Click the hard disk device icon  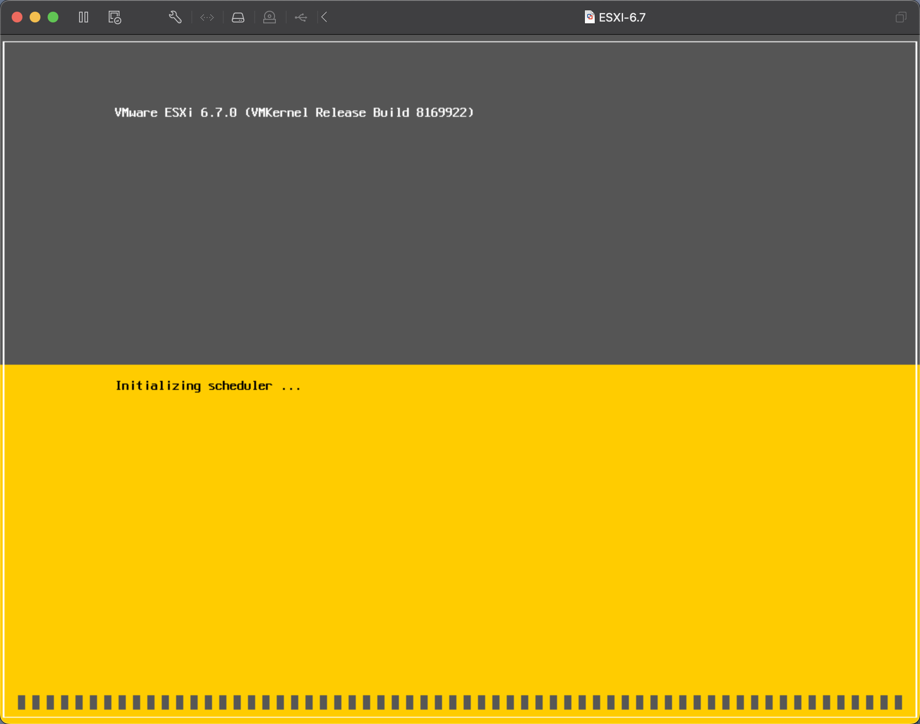click(x=238, y=18)
